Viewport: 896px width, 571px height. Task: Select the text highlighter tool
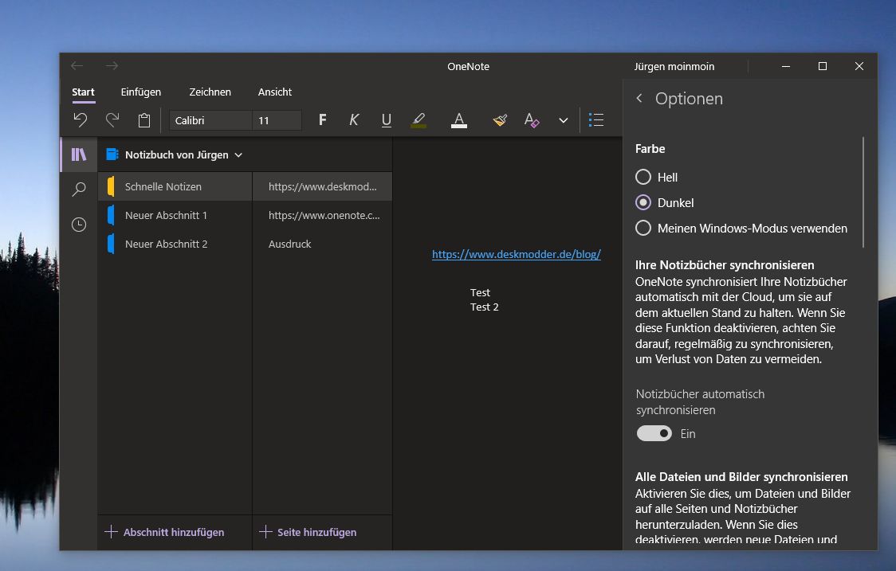coord(419,120)
